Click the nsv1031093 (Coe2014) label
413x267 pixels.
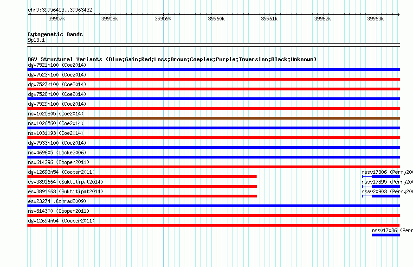tap(56, 133)
